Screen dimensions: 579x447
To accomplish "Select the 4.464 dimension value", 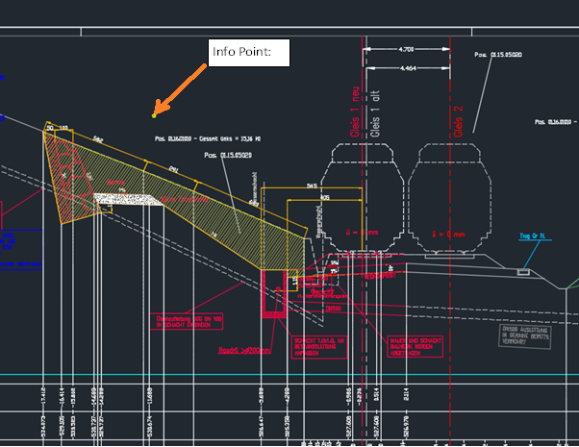I will [x=407, y=69].
